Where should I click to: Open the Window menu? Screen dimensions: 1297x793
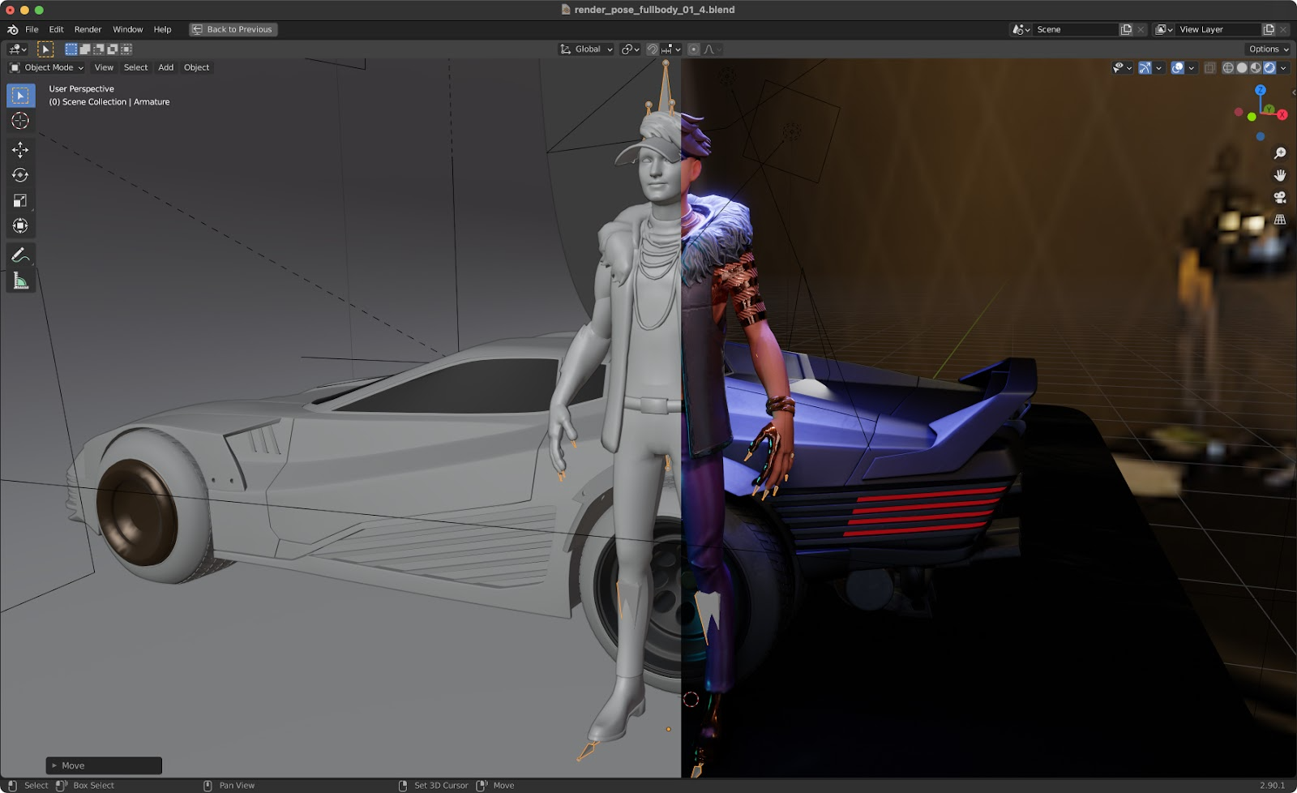tap(127, 29)
